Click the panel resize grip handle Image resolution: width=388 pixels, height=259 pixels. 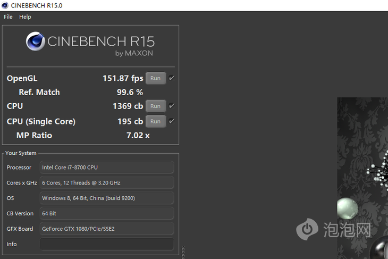click(x=183, y=252)
